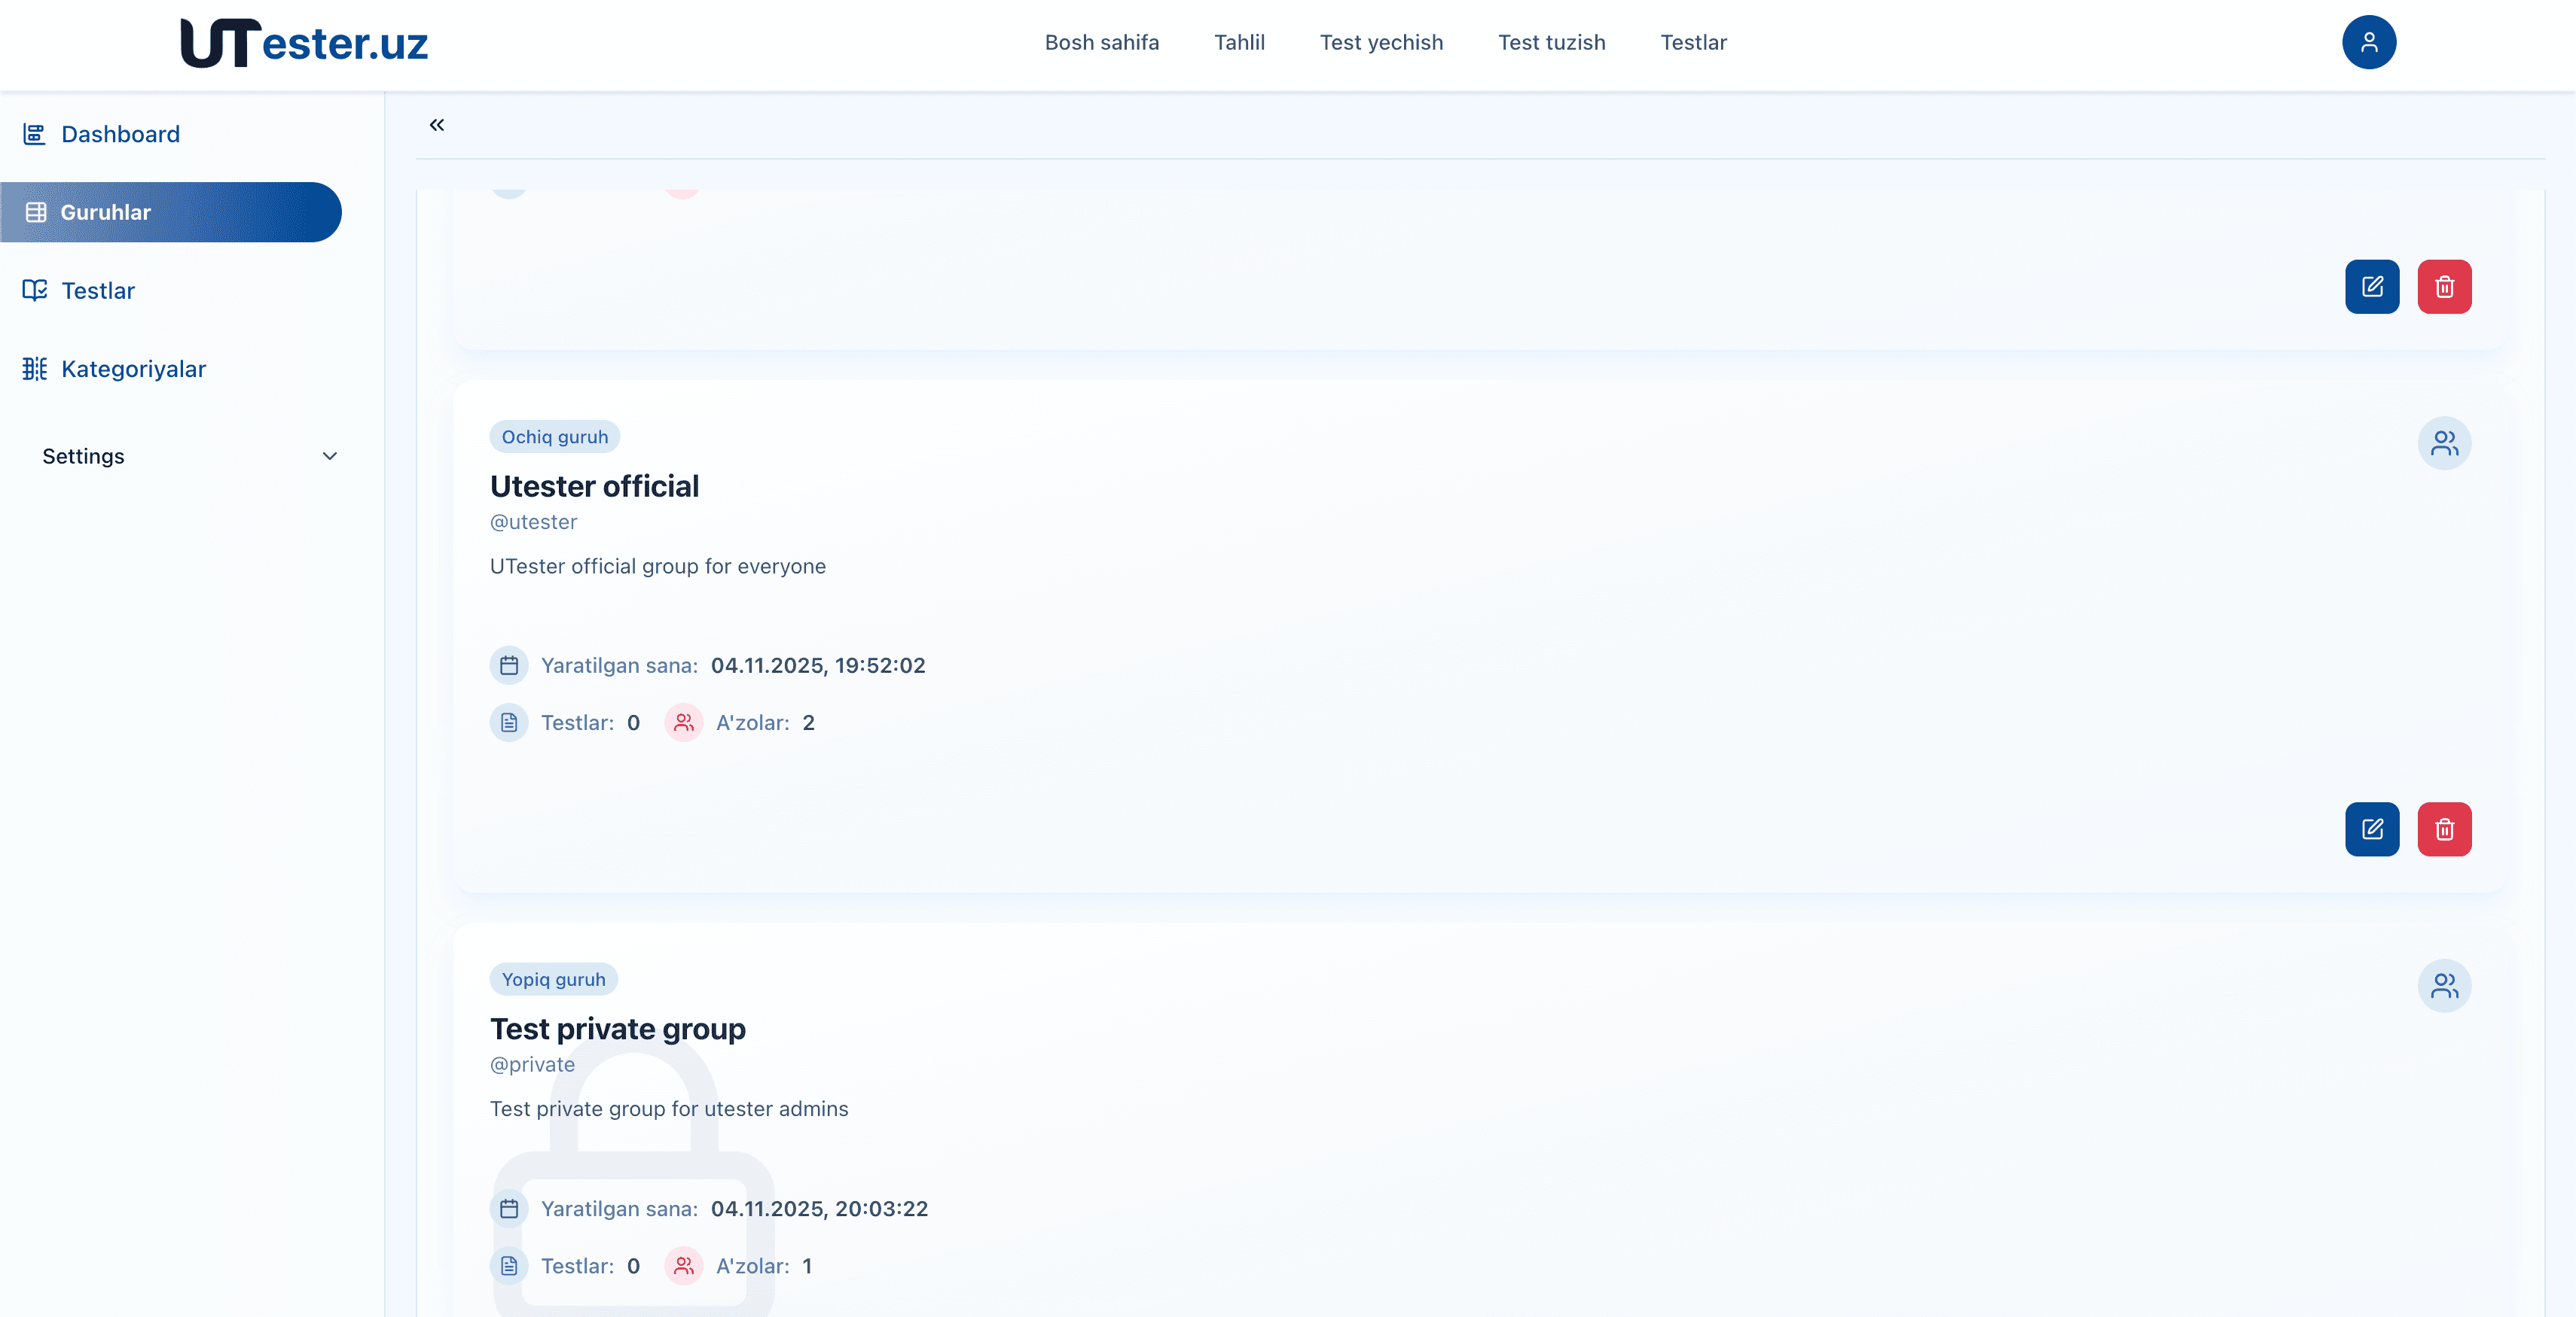Click the Settings label in sidebar
Viewport: 2576px width, 1317px height.
83,455
